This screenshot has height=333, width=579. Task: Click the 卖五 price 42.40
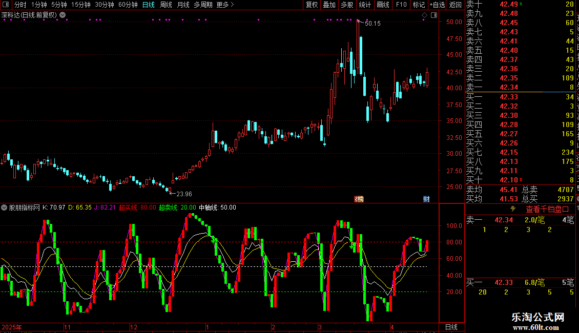pyautogui.click(x=509, y=50)
